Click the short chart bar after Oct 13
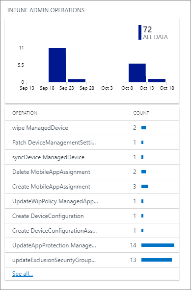The image size is (191, 290). coord(157,81)
